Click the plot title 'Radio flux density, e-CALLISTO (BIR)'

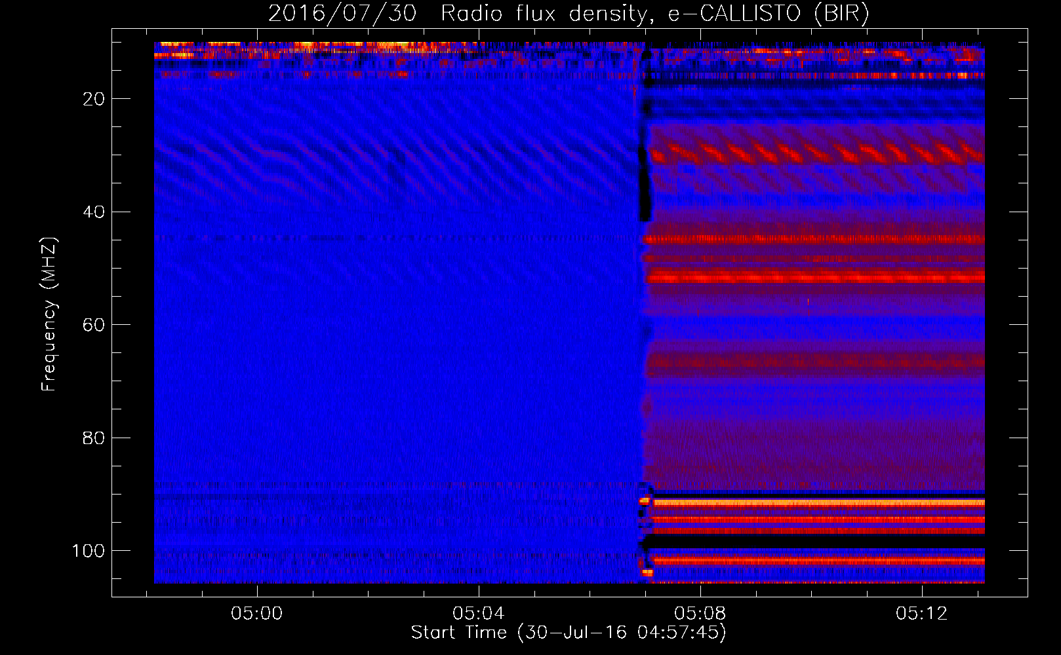654,14
